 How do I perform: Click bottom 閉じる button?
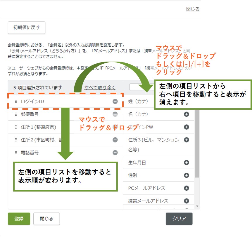[x=46, y=219]
